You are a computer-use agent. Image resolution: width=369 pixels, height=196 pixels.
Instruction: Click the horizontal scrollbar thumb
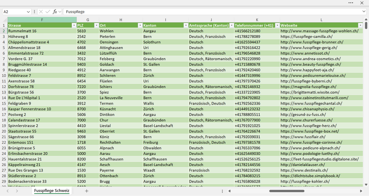[x=287, y=191]
